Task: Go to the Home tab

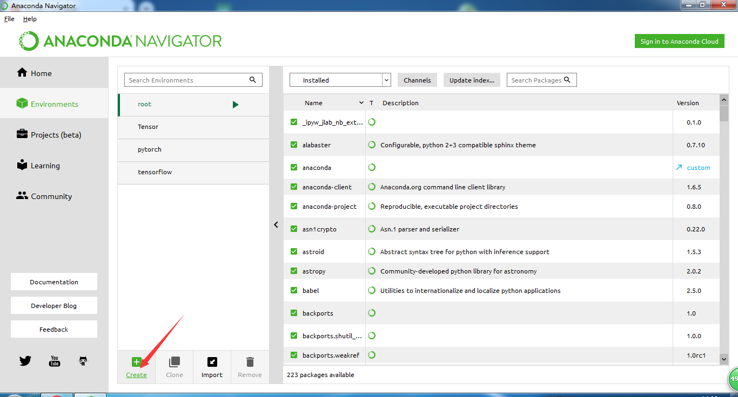Action: 54,73
